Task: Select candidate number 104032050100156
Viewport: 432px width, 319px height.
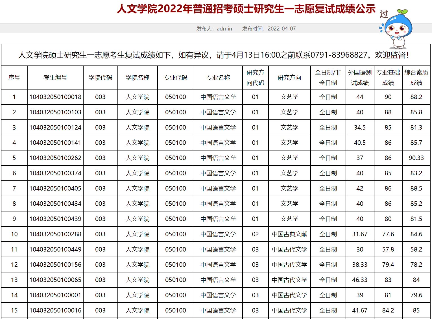Action: 55,265
